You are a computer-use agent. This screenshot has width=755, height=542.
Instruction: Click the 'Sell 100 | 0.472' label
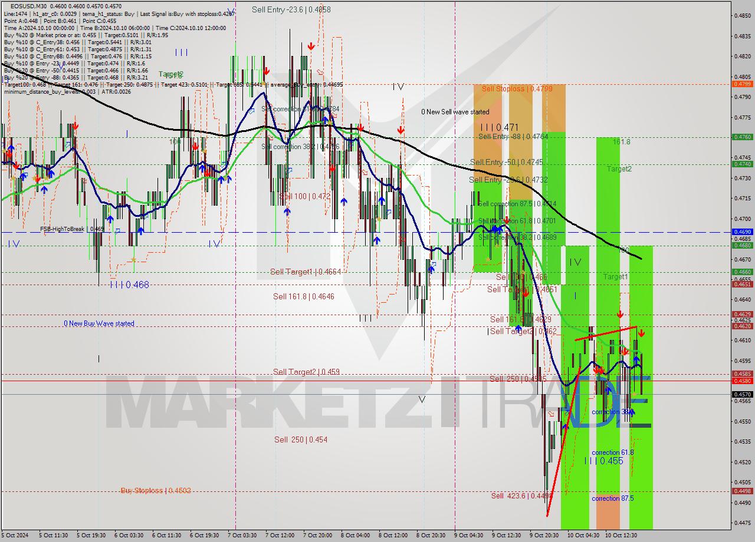pos(305,196)
